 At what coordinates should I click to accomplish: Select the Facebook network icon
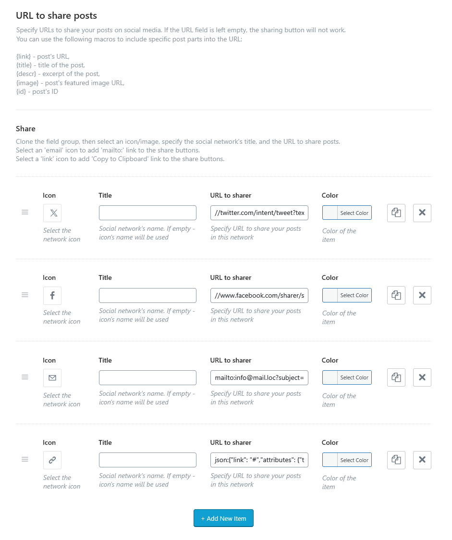point(52,295)
